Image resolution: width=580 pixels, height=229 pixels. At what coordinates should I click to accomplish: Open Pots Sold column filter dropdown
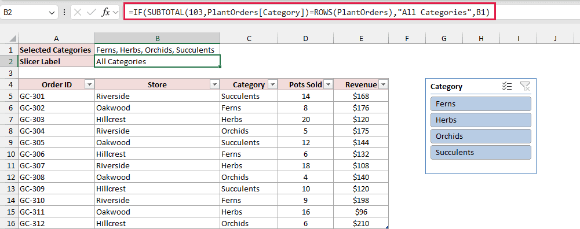(x=328, y=84)
